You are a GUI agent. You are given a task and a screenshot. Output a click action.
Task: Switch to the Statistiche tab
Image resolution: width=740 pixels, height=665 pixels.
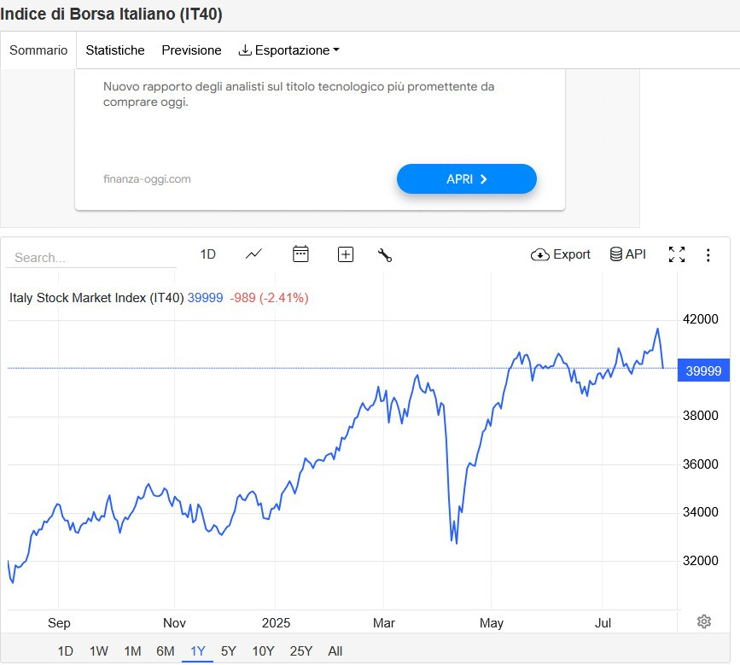[x=115, y=50]
